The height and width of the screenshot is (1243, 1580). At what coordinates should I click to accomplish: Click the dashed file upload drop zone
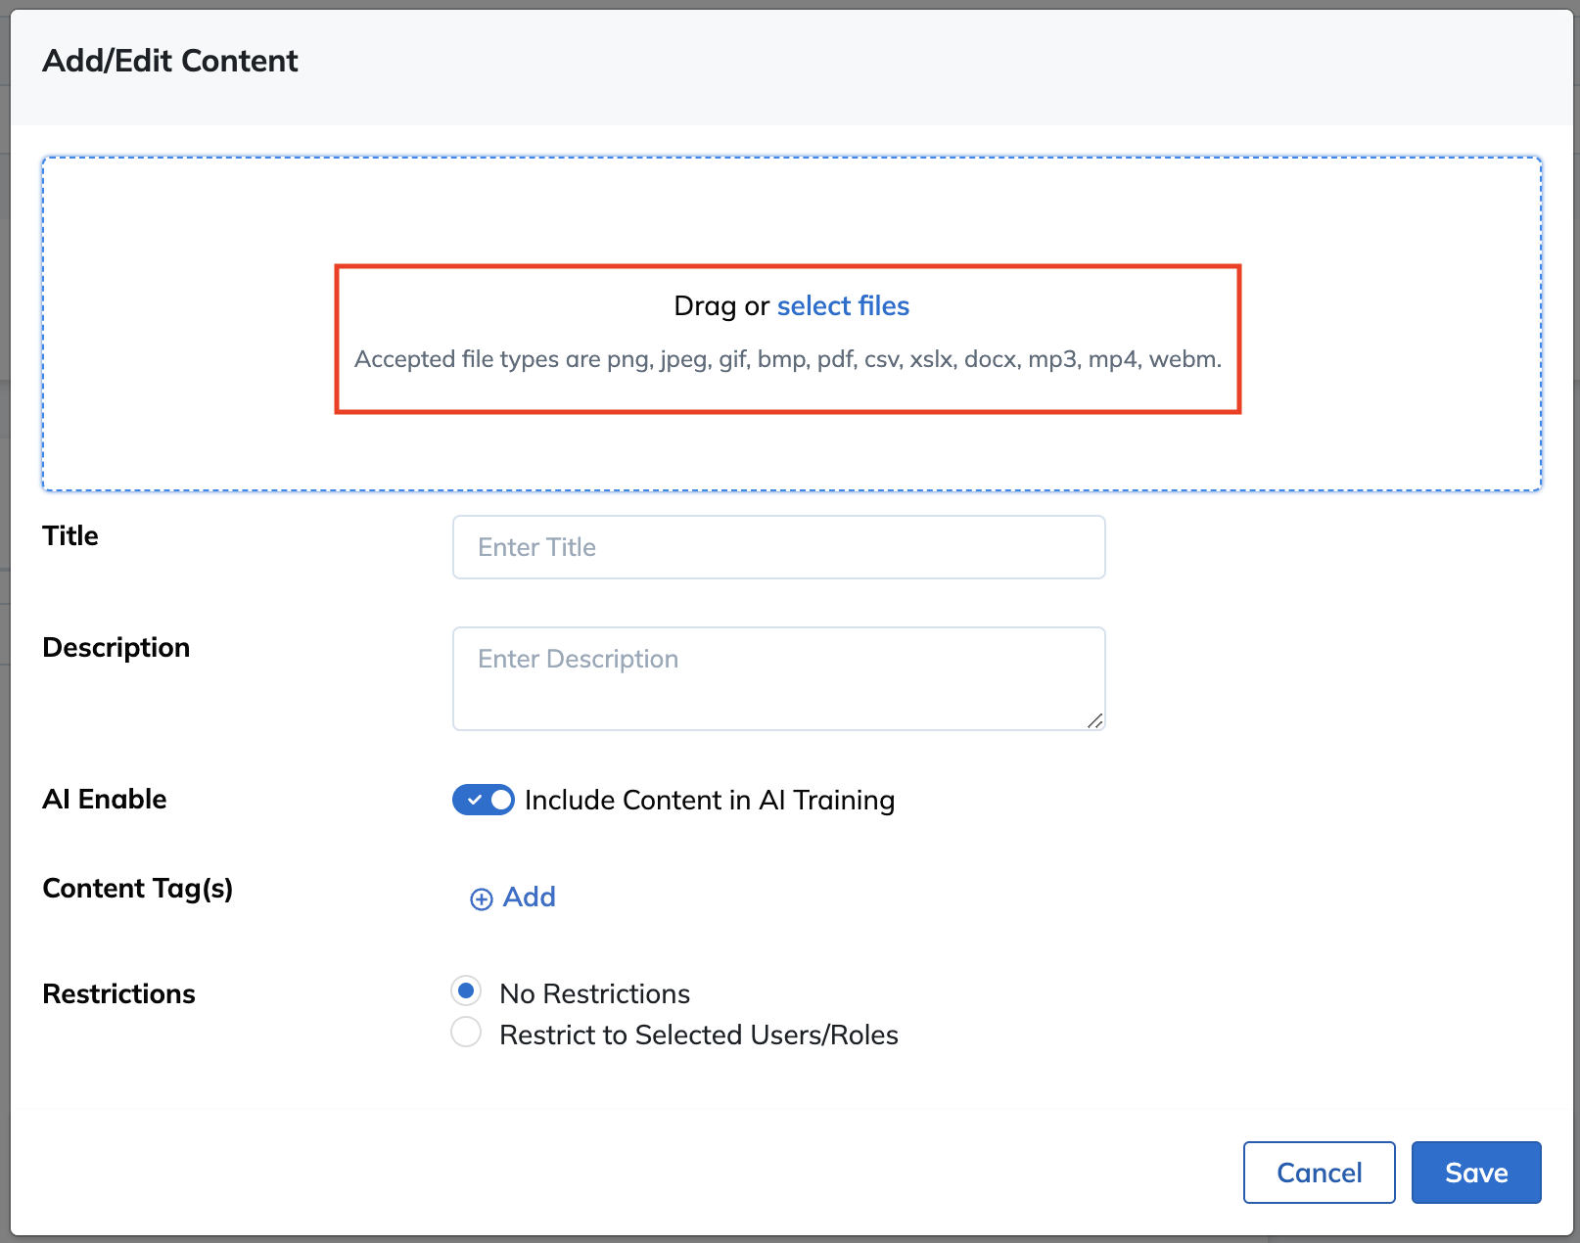[x=791, y=324]
